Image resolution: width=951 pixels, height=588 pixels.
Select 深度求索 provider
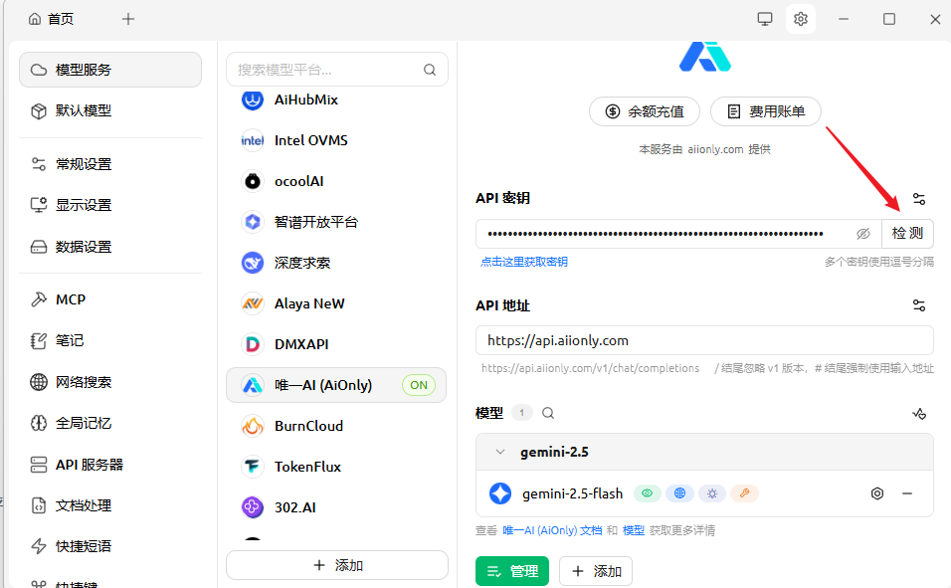coord(336,263)
